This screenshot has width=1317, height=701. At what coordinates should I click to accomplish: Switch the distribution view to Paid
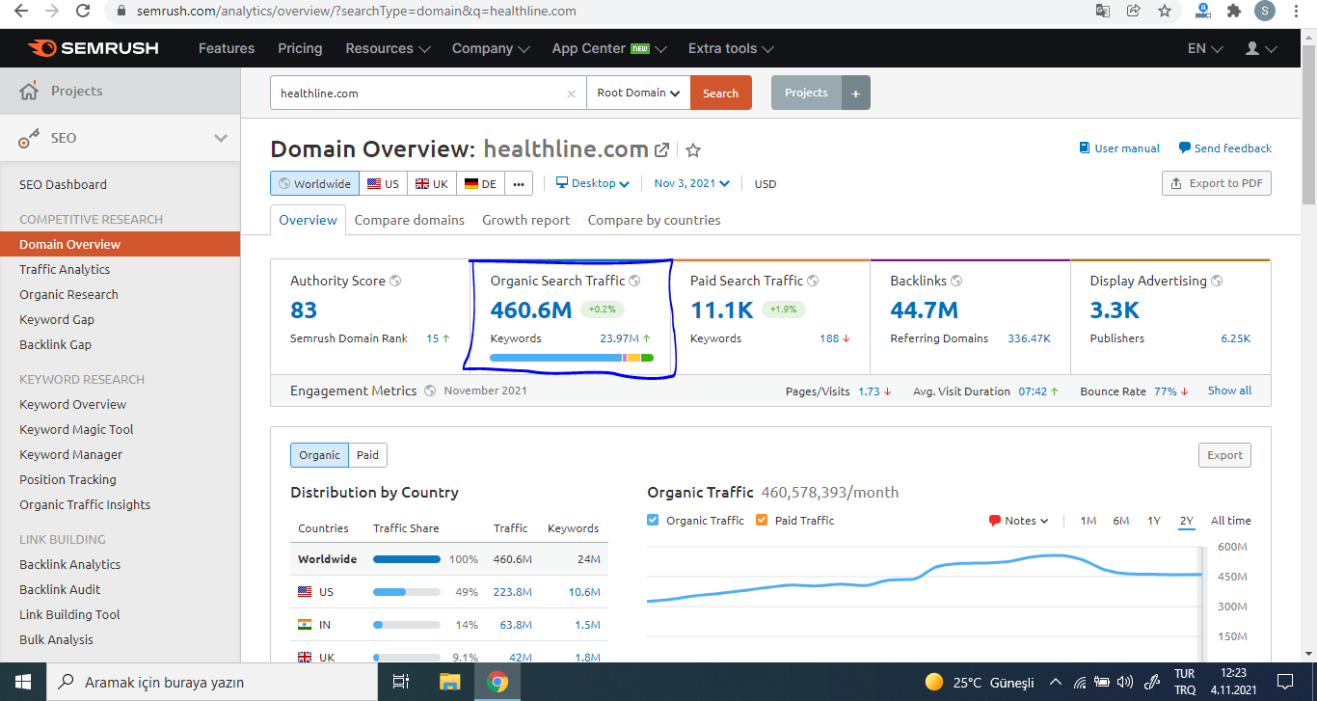tap(367, 455)
